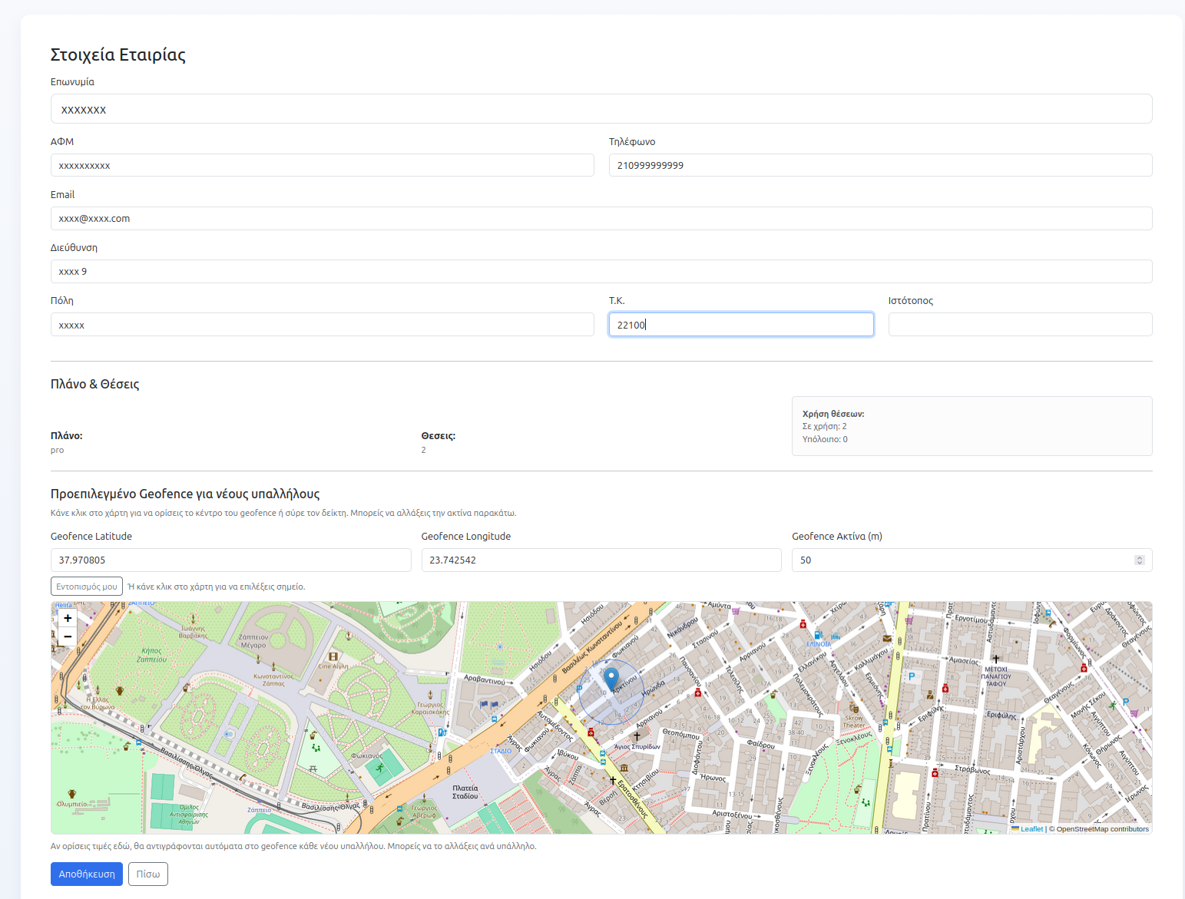Click the parking icon near Μανής Σέκου
This screenshot has height=899, width=1185.
click(1125, 701)
